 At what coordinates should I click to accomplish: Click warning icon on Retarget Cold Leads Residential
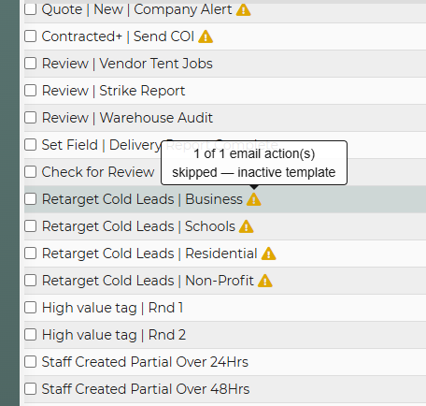click(268, 254)
